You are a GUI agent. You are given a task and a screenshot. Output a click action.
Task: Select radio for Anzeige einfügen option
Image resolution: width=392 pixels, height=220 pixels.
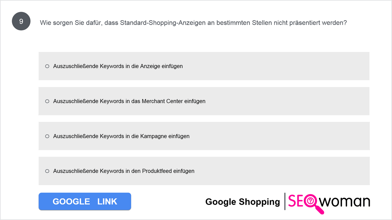tap(47, 66)
